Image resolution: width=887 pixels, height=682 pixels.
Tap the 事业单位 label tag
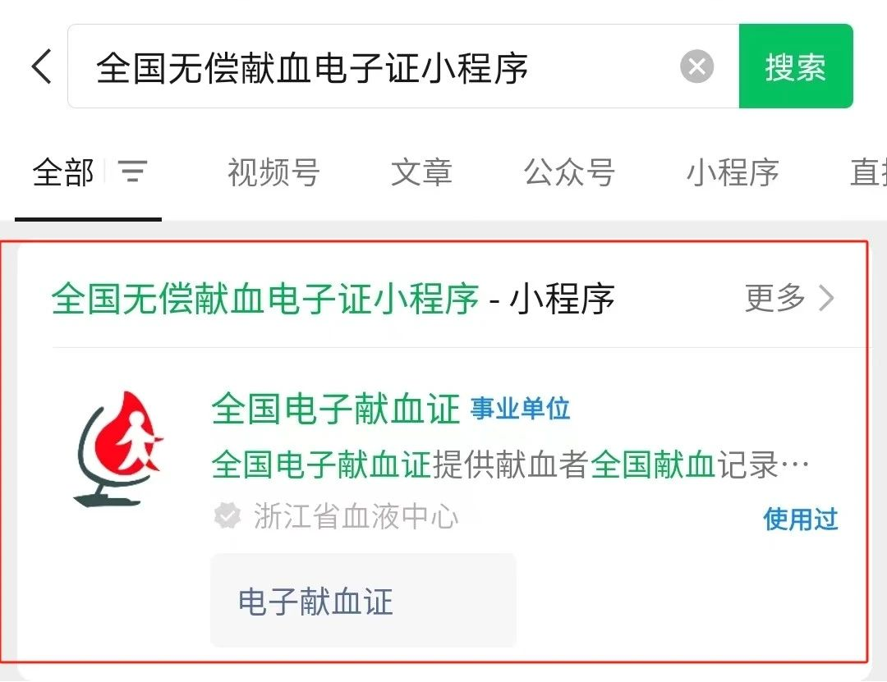pyautogui.click(x=520, y=408)
